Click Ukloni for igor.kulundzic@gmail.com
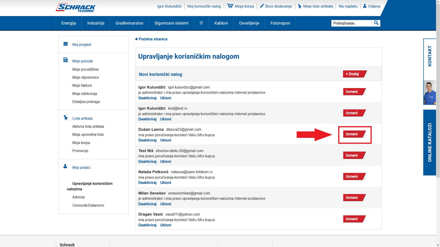The width and height of the screenshot is (440, 247). pos(165,98)
